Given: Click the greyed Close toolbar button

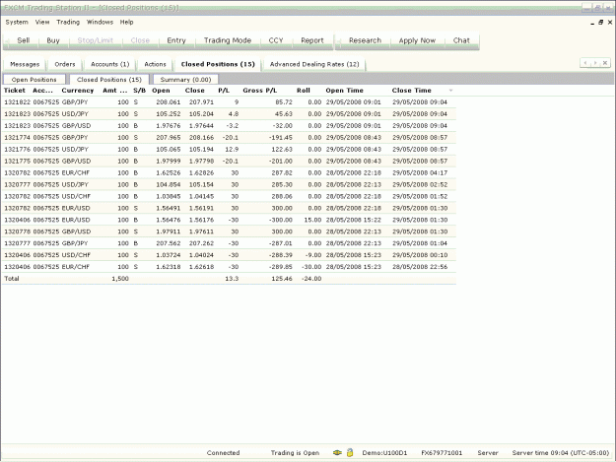Looking at the screenshot, I should point(140,40).
